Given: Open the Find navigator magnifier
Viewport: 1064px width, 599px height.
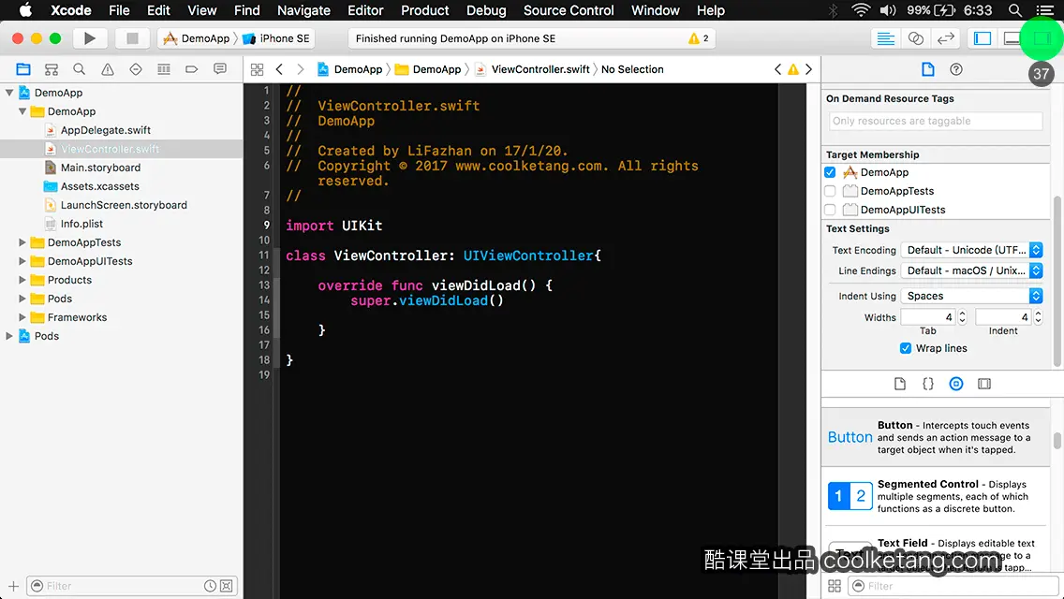Looking at the screenshot, I should coord(80,69).
